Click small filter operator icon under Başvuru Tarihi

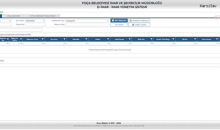(22, 43)
